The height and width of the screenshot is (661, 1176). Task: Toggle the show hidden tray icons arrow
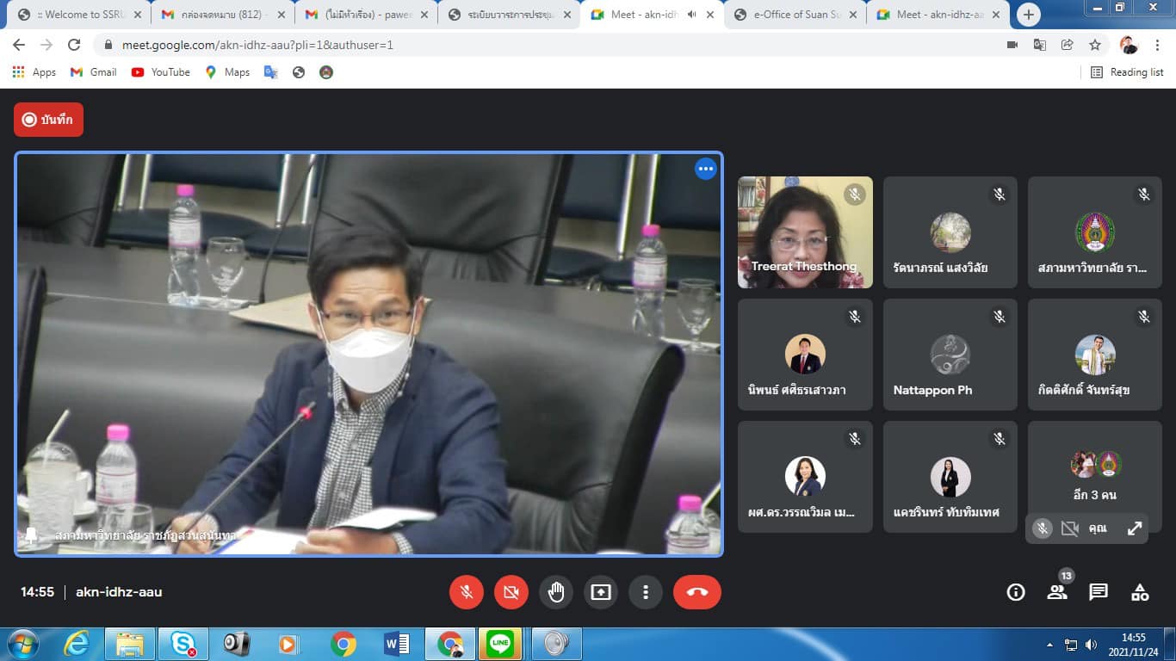coord(1049,645)
